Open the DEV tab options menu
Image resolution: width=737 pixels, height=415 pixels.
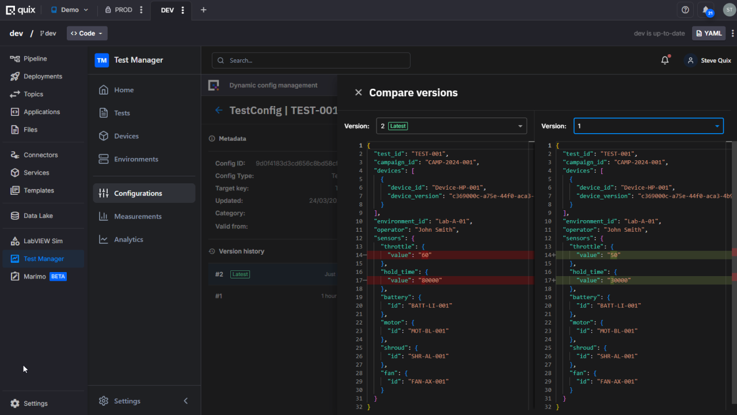click(x=183, y=10)
